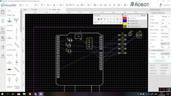This screenshot has height=96, width=171.
Task: Select the Dimension measure tool in PCB Tools
Action: tap(114, 22)
